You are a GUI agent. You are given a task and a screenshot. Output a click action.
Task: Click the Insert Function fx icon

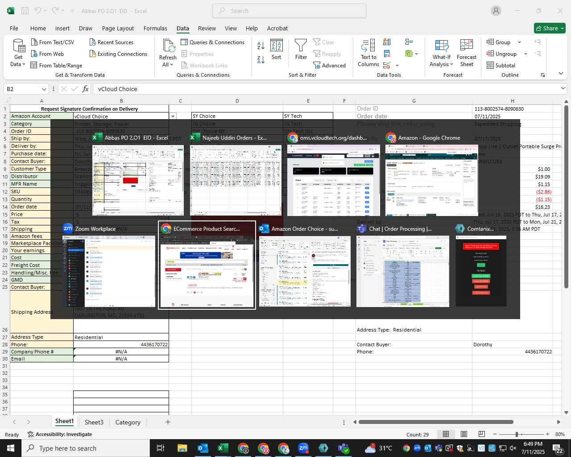tap(86, 89)
